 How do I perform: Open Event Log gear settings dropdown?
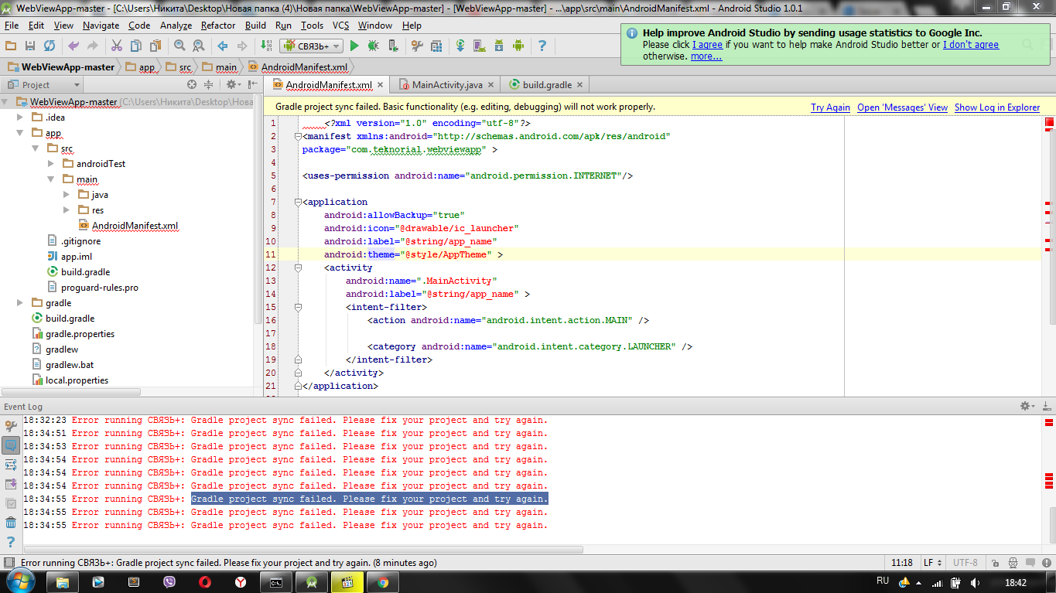point(1028,406)
